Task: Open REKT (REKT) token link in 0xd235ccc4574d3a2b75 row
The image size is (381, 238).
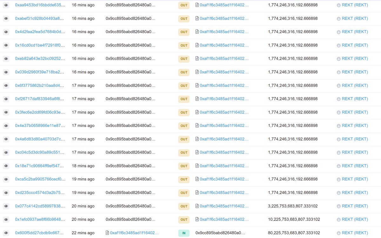Action: tap(355, 192)
